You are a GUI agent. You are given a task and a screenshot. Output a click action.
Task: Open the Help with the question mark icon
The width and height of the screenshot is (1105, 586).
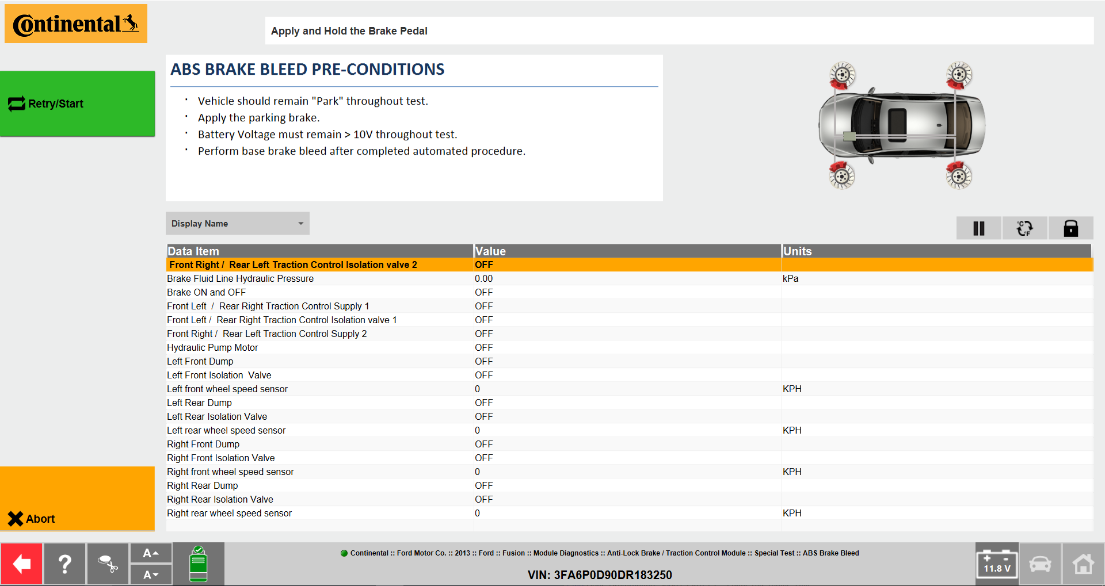coord(64,564)
